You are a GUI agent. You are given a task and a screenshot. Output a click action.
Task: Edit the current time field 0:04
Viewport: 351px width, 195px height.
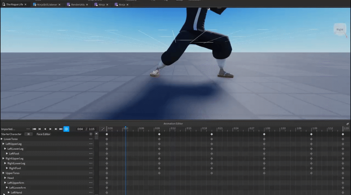(x=80, y=129)
